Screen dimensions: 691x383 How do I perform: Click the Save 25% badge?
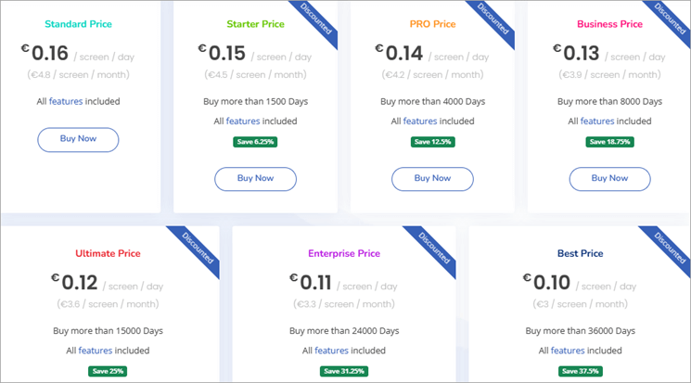108,371
